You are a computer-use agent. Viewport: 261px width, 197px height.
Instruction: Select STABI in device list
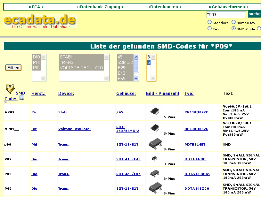tap(82, 57)
